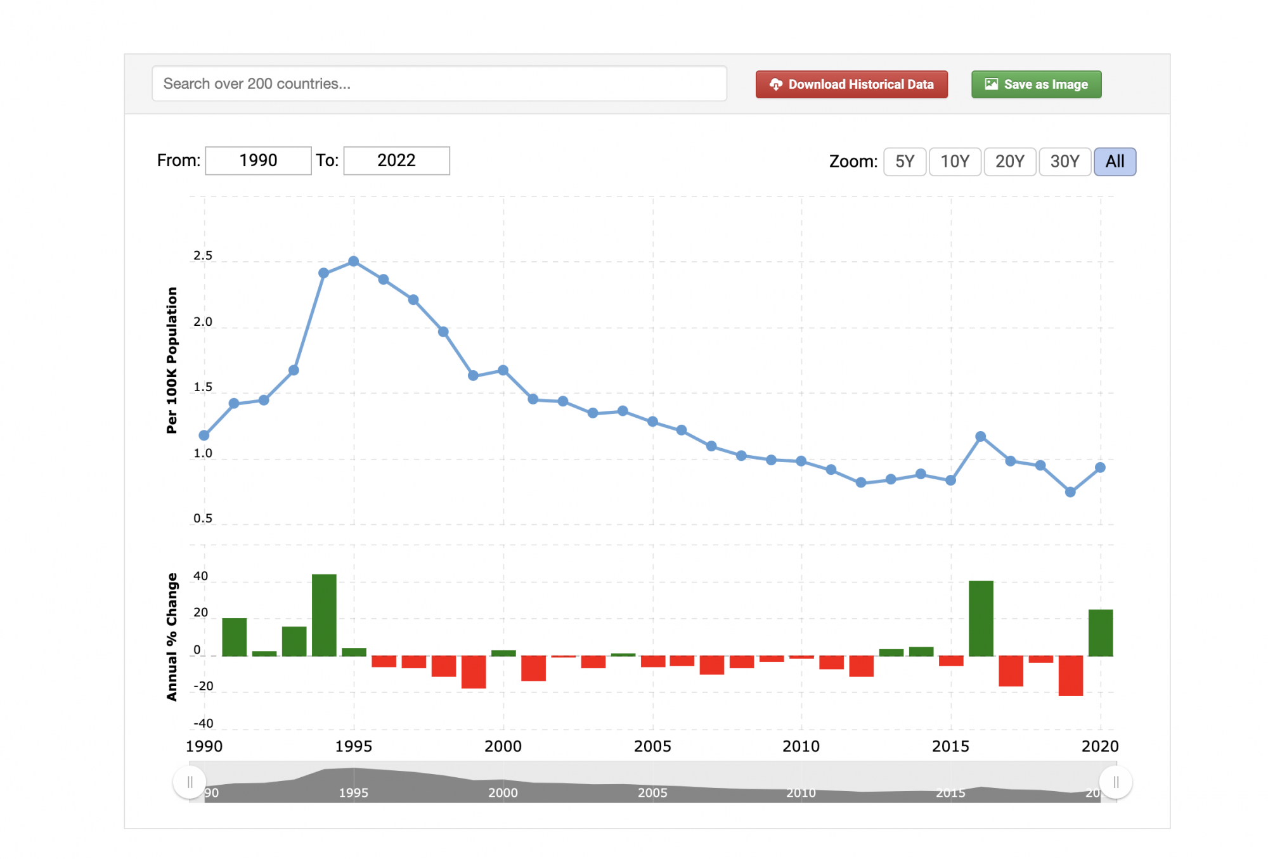Click the red 2019 percent-change bar
Image resolution: width=1268 pixels, height=859 pixels.
[1070, 675]
